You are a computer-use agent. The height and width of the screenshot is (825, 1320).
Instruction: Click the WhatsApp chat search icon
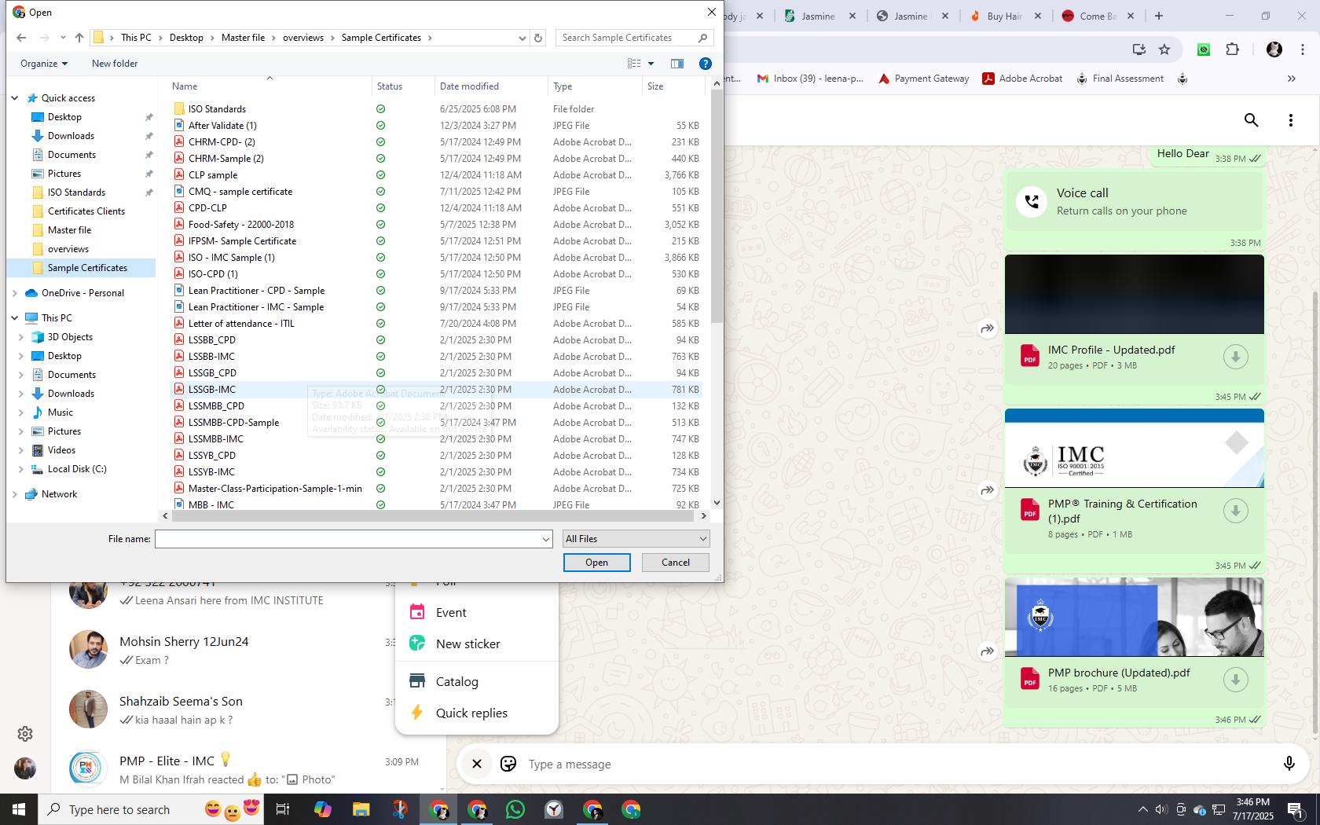(x=1252, y=120)
